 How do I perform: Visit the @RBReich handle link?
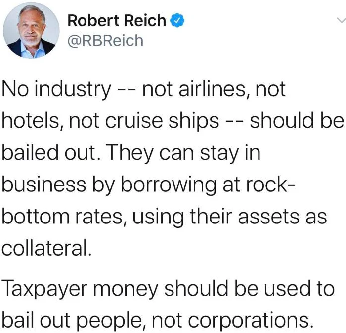coord(105,41)
